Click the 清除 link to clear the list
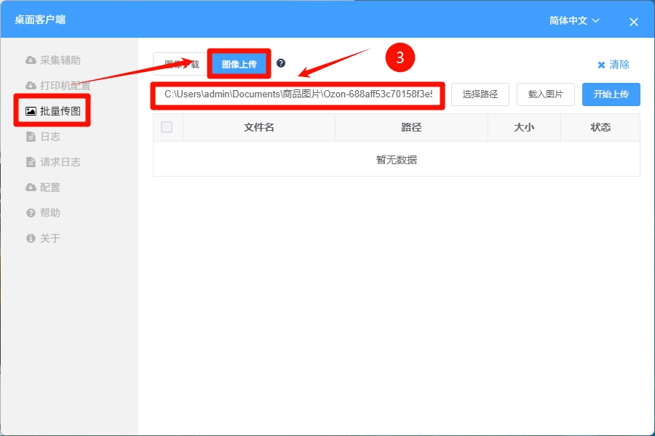655x436 pixels. tap(614, 65)
